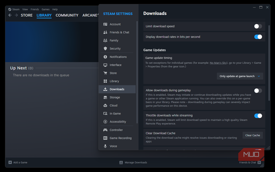Open the No Man's Sky link
This screenshot has width=275, height=172.
click(x=218, y=63)
